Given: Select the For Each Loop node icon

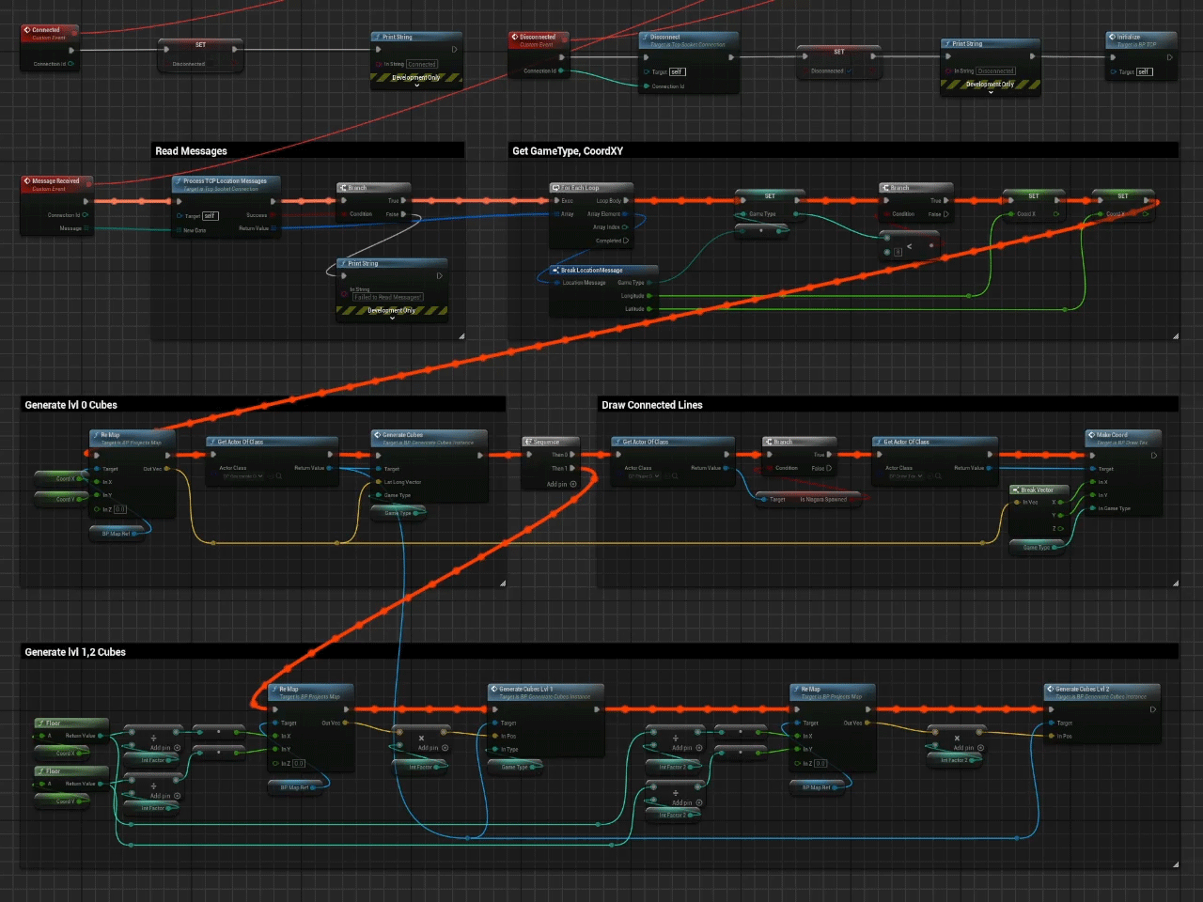Looking at the screenshot, I should [555, 188].
